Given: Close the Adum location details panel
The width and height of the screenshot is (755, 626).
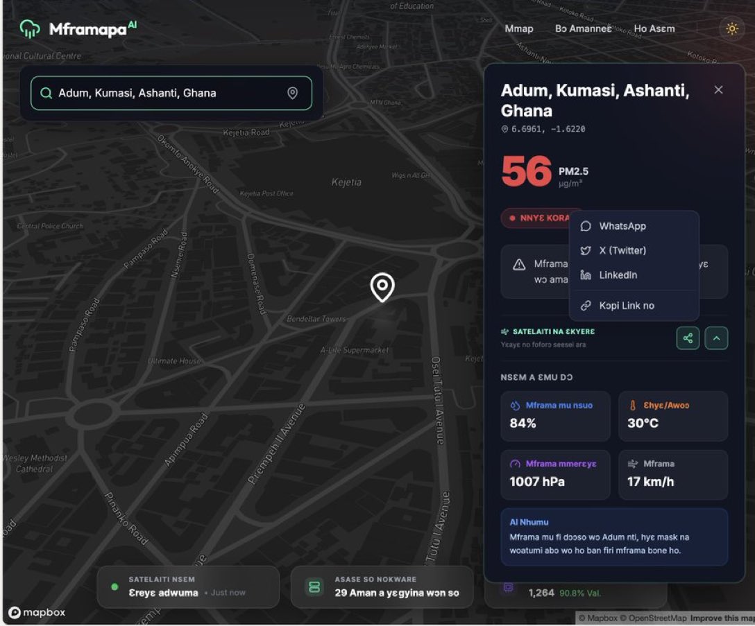Looking at the screenshot, I should tap(718, 90).
